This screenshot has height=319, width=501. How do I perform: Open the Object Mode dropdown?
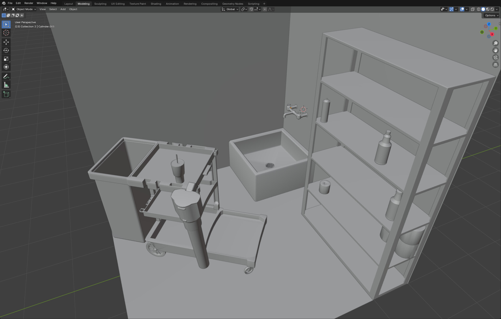(24, 9)
